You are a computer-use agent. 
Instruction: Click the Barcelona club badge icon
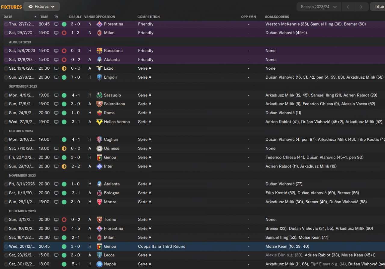coord(99,51)
